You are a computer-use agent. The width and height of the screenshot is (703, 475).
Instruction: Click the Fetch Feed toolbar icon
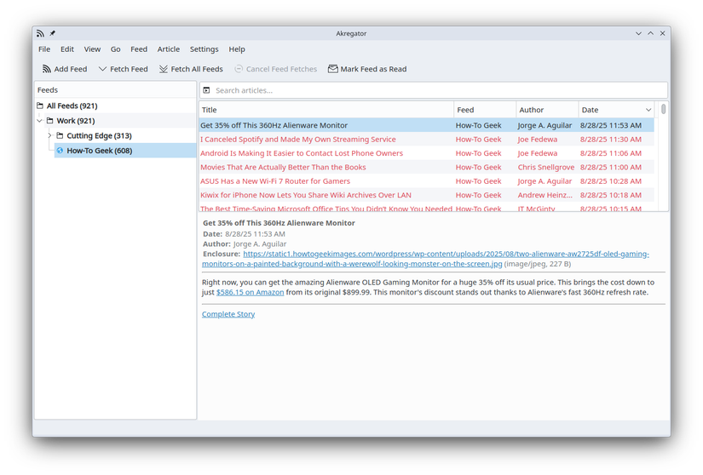(x=102, y=69)
